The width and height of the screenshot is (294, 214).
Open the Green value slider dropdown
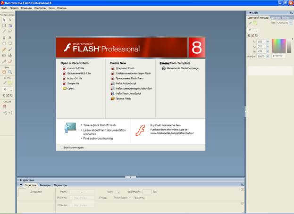pyautogui.click(x=268, y=47)
